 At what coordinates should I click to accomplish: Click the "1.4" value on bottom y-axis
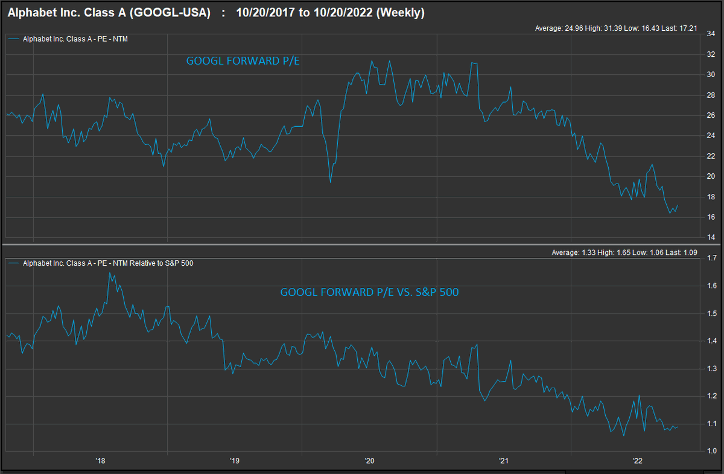(x=712, y=342)
